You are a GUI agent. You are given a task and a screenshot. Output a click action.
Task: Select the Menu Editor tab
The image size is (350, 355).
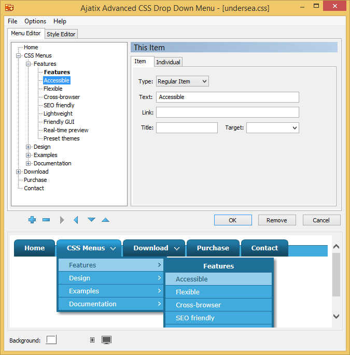26,33
